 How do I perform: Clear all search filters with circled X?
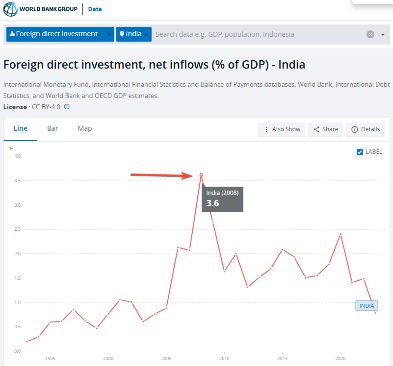[x=370, y=34]
